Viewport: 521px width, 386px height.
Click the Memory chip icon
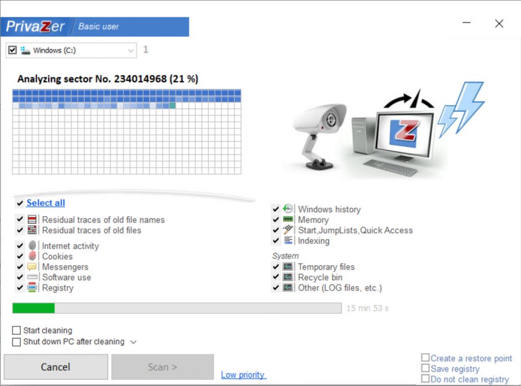288,219
